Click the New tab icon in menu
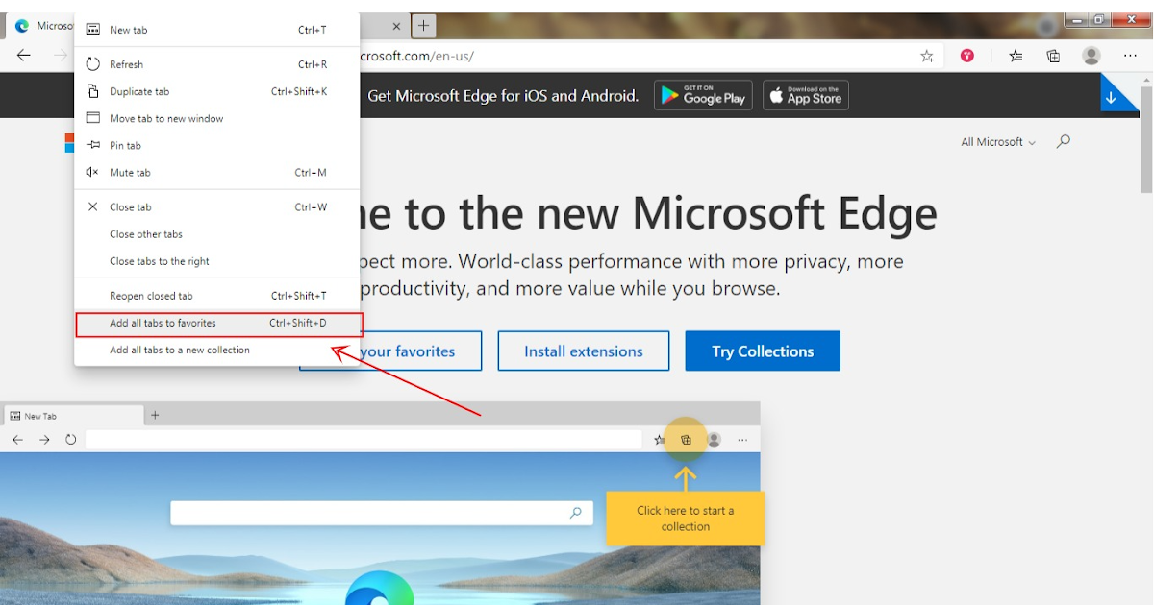Image resolution: width=1154 pixels, height=605 pixels. tap(93, 30)
